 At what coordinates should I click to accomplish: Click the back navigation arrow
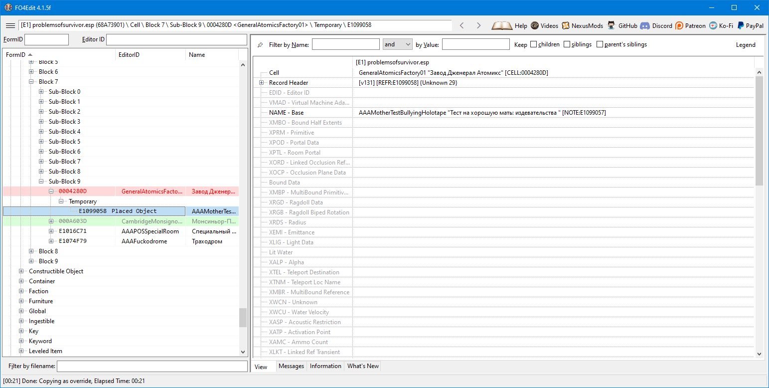(462, 25)
